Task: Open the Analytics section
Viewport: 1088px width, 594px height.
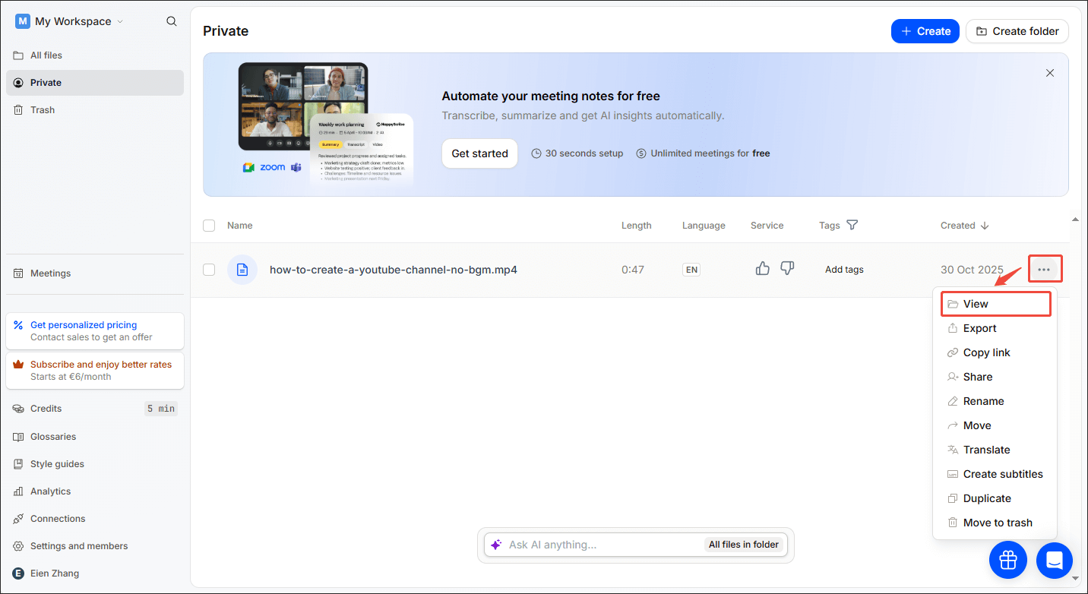Action: 51,491
